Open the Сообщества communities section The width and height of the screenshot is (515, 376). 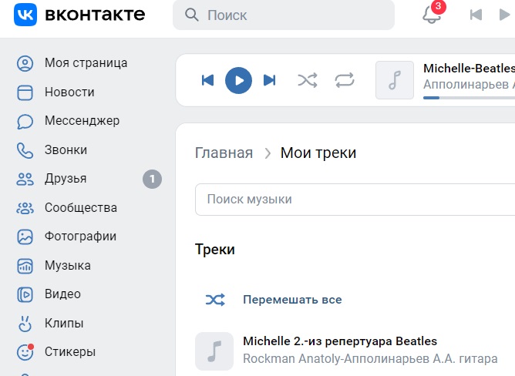(67, 208)
